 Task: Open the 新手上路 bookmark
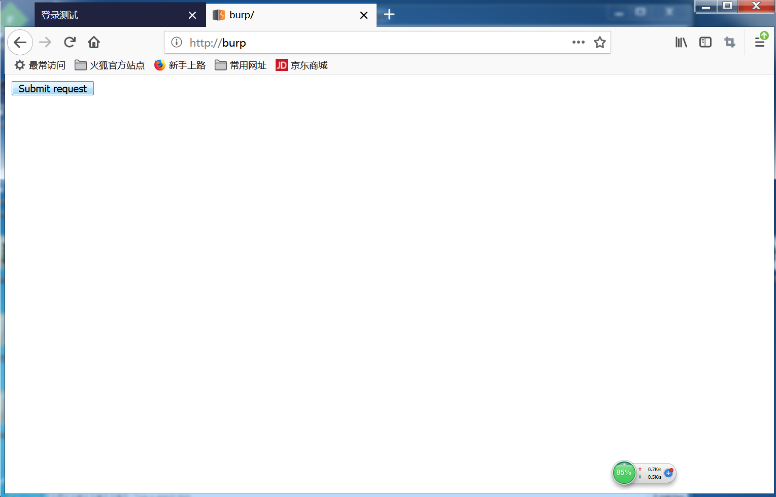click(180, 65)
